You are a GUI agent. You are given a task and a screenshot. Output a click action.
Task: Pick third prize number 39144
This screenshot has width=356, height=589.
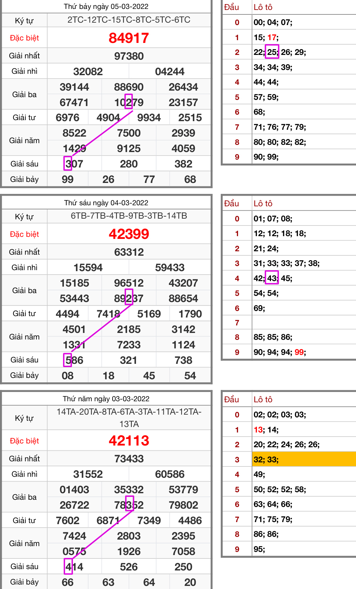tap(74, 87)
